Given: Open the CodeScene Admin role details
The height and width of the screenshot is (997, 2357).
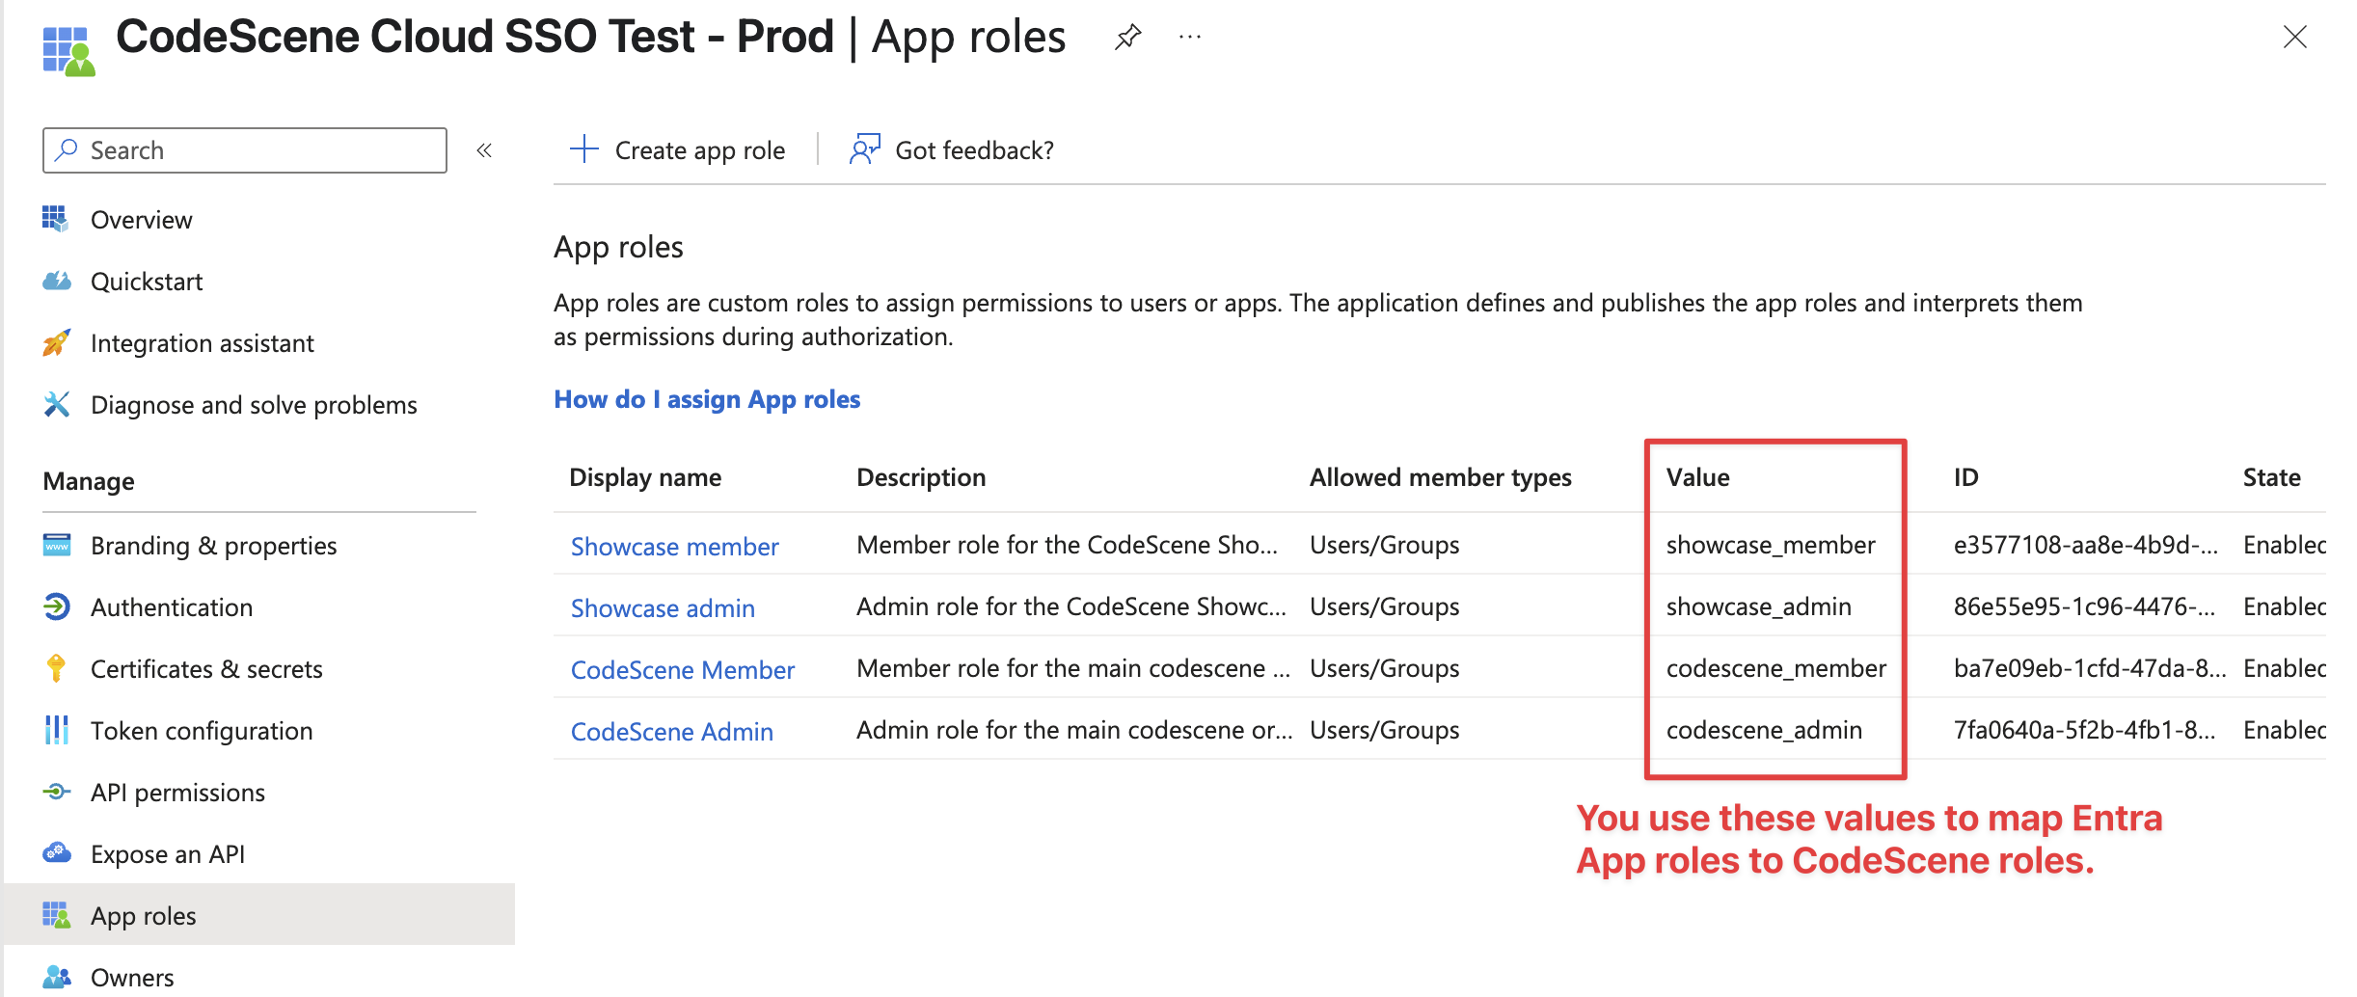Looking at the screenshot, I should tap(672, 731).
